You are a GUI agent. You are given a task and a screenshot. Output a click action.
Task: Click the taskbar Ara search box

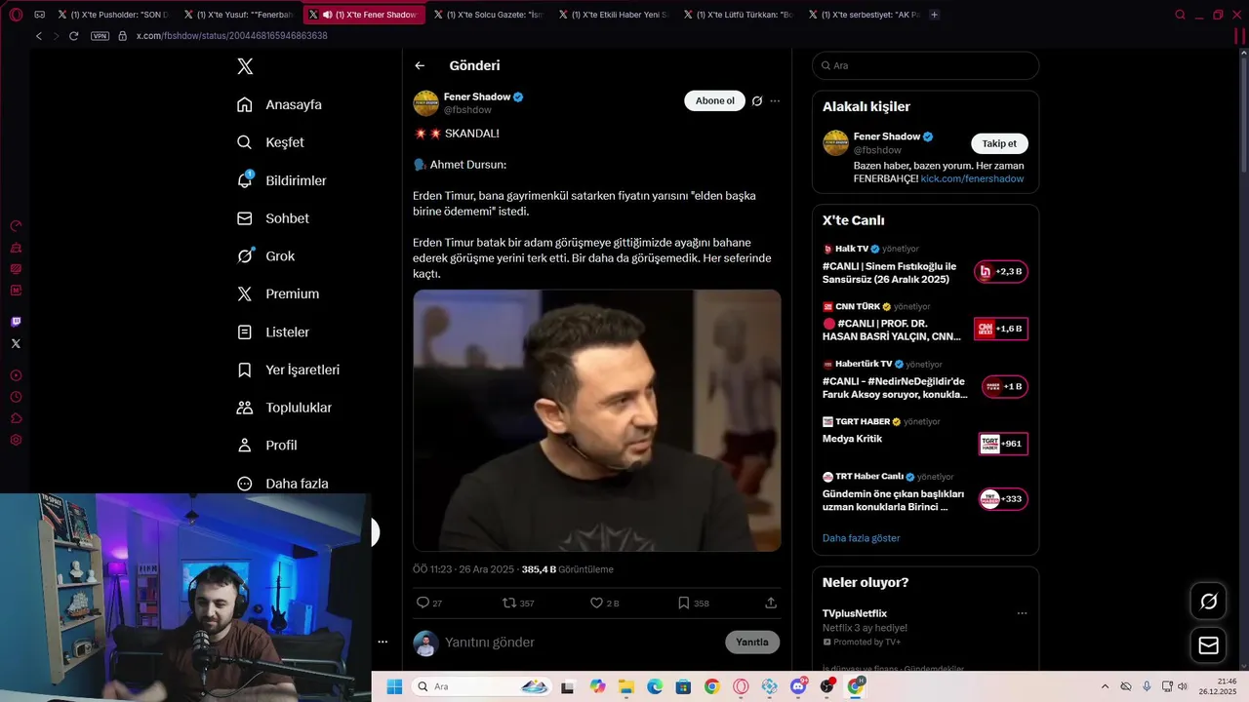481,686
